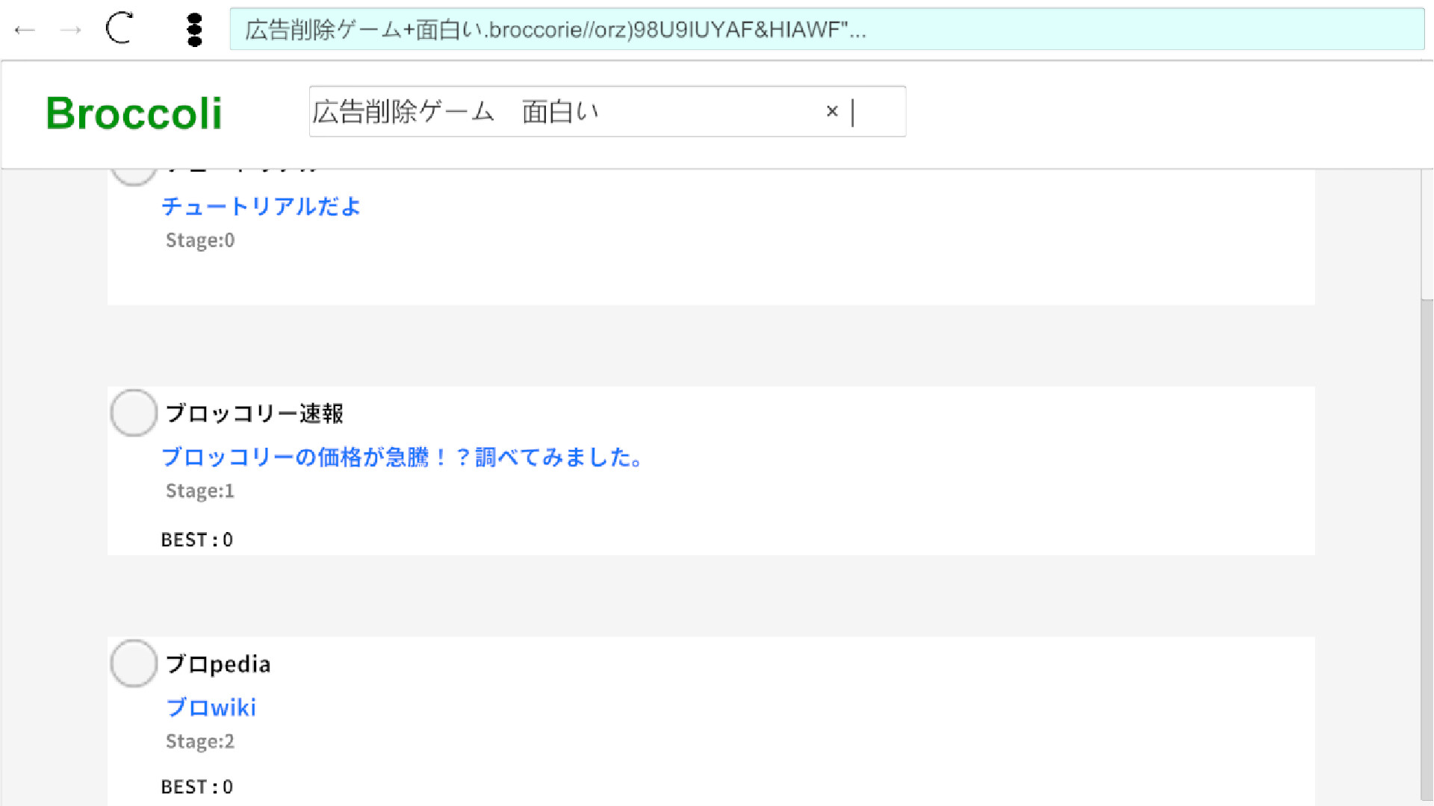
Task: Click the browser forward arrow
Action: click(71, 30)
